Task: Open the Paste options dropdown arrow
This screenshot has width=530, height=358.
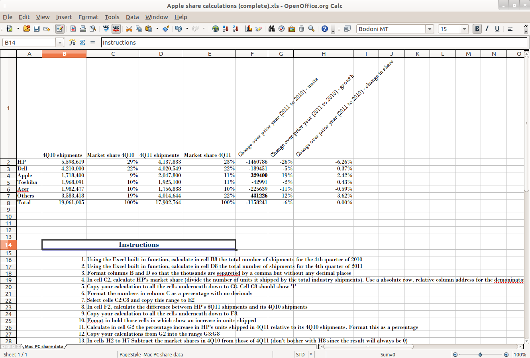Action: point(157,29)
